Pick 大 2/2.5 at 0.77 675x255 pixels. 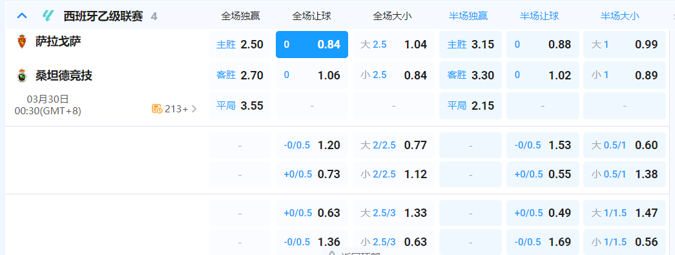tap(394, 145)
